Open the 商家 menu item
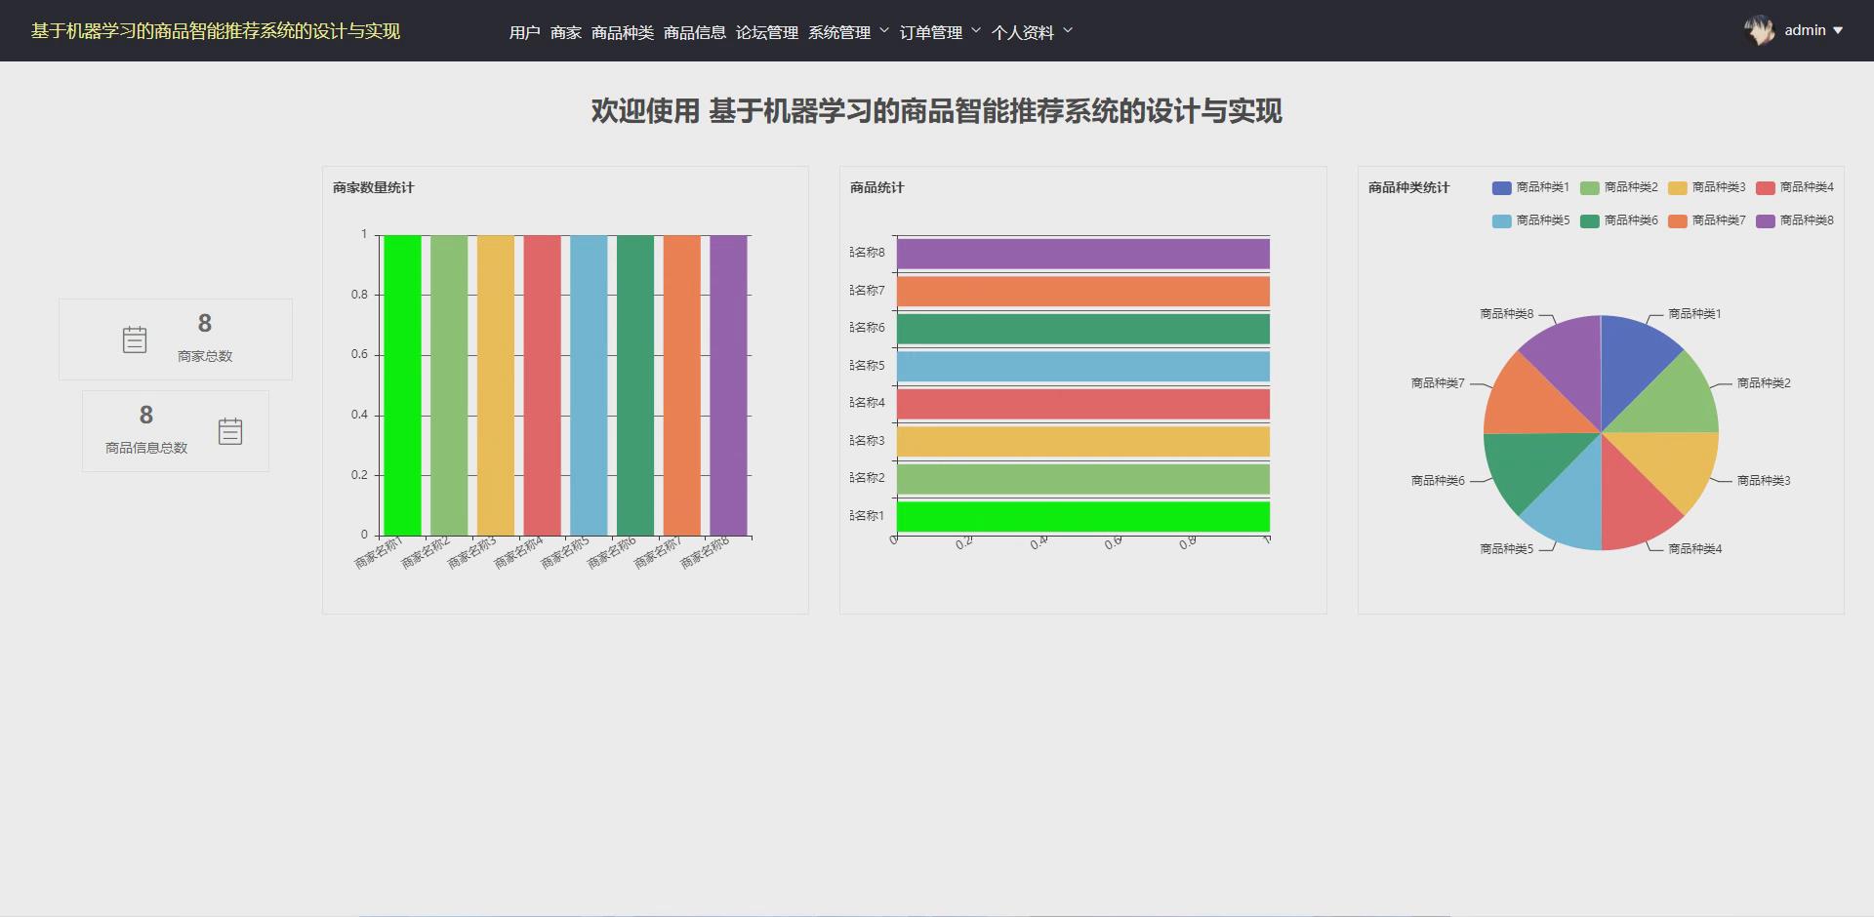 pos(566,32)
